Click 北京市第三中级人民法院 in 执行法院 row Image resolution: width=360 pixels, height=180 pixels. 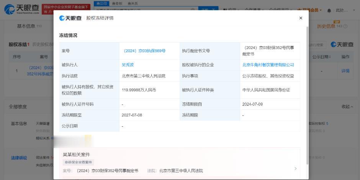(144, 76)
